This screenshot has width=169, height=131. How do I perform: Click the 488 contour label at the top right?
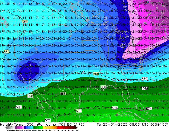146,2
